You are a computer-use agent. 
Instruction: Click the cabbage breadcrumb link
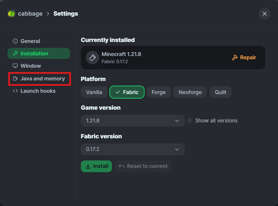point(30,14)
